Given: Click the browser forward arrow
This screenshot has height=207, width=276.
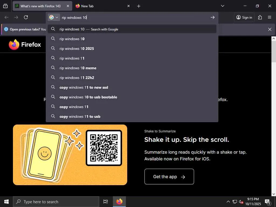Looking at the screenshot, I should click(x=16, y=17).
